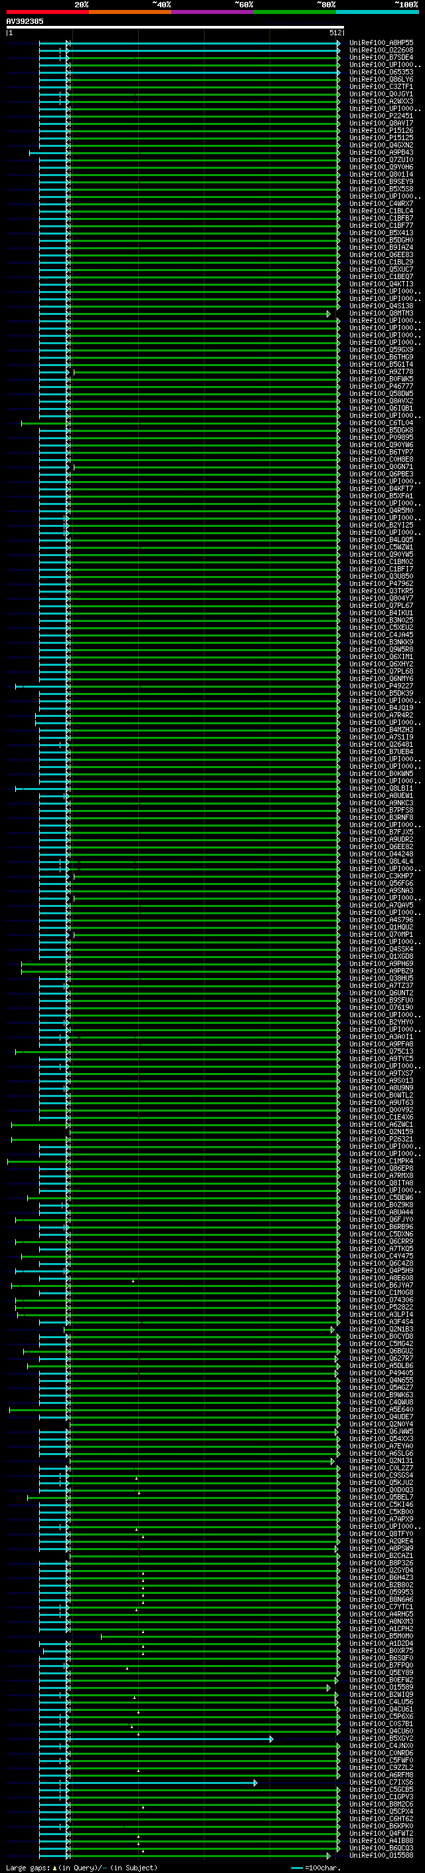Select label UniRef100_A8PSW9
The height and width of the screenshot is (1873, 425).
381,1549
